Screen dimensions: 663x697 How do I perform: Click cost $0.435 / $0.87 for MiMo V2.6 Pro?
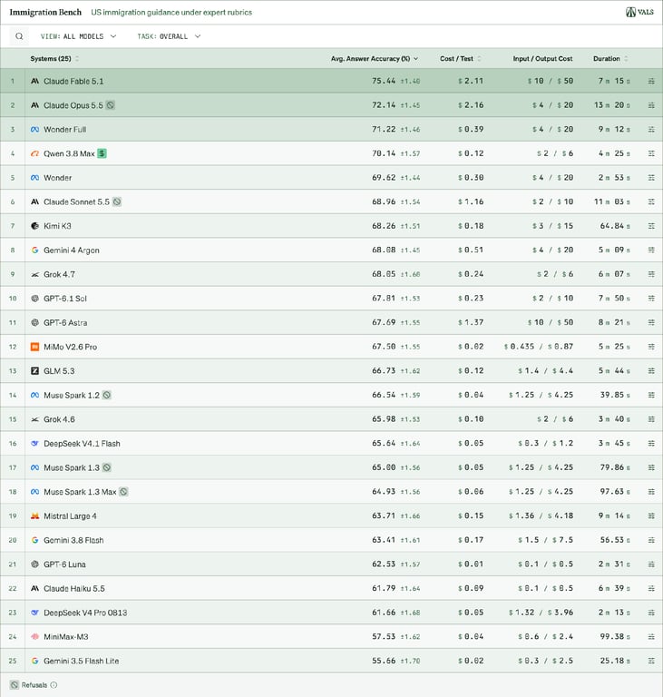538,347
